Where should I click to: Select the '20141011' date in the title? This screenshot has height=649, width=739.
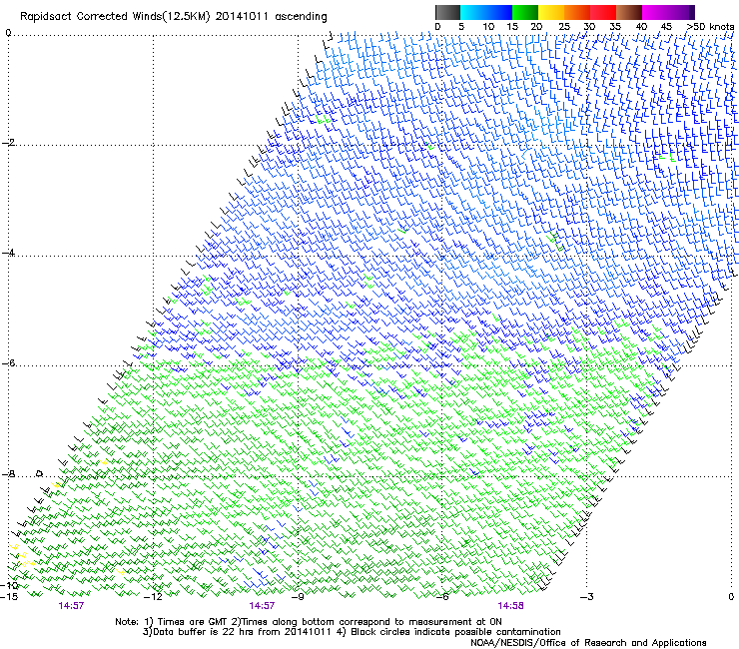click(242, 17)
